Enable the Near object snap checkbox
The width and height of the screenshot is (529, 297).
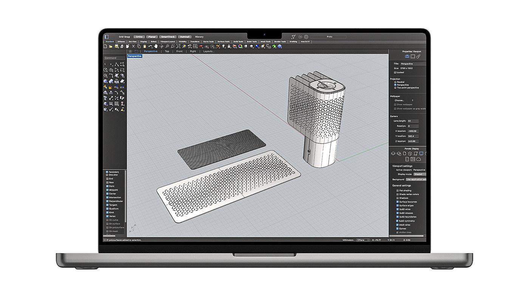point(107,182)
